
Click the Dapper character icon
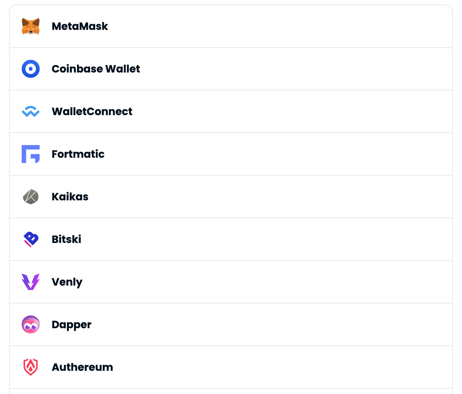coord(31,324)
